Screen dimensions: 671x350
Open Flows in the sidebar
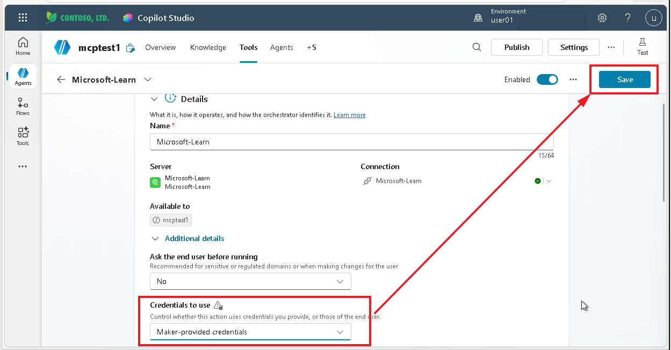click(23, 106)
